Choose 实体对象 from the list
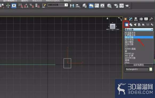This screenshot has width=155, height=98. tap(139, 44)
